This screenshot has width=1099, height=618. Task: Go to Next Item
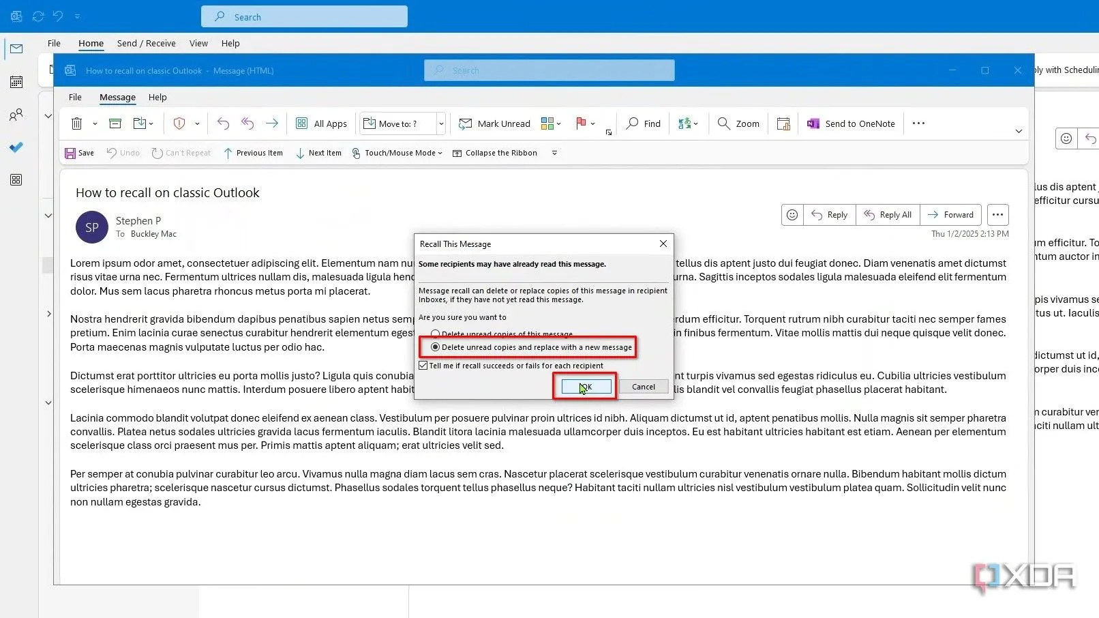[318, 153]
